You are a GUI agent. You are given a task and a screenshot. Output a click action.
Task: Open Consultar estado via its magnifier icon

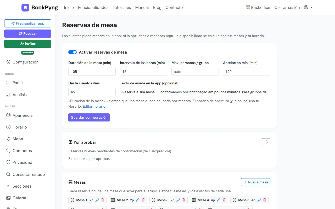click(8, 174)
